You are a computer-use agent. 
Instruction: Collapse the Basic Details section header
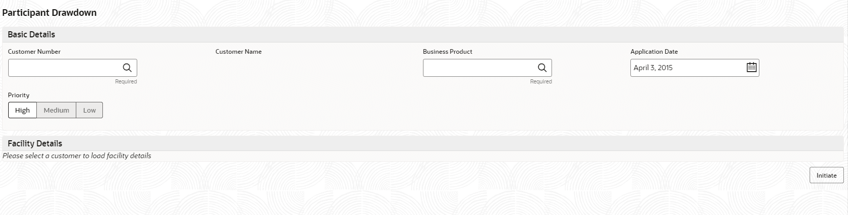32,34
